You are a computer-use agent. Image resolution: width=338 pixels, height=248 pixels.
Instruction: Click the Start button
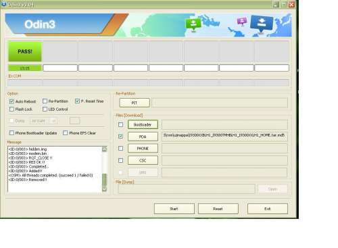point(174,209)
